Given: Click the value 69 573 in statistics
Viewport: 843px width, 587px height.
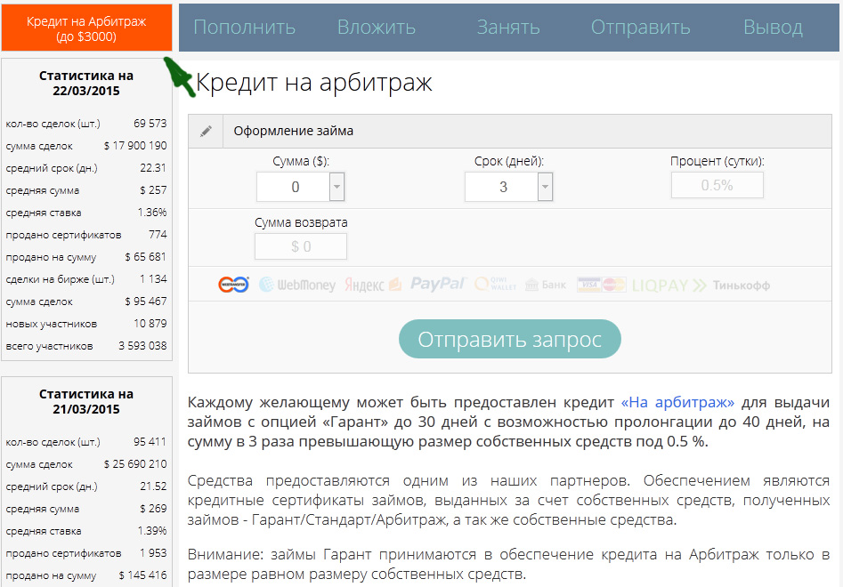Looking at the screenshot, I should (x=150, y=124).
